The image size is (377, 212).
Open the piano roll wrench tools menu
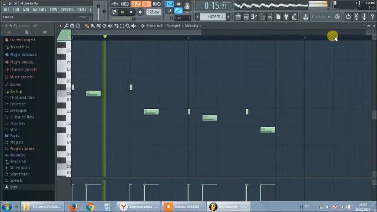point(66,26)
